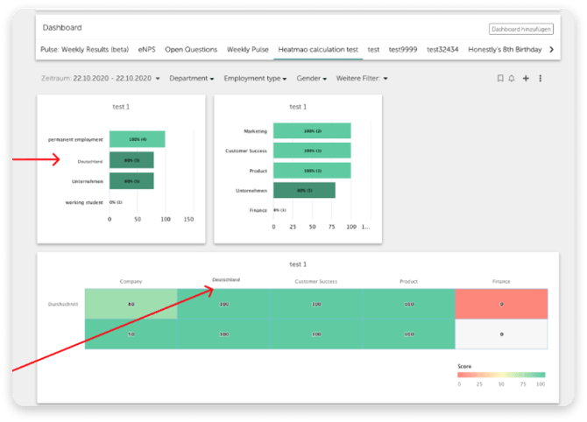Switch to the eNPS tab

pyautogui.click(x=145, y=50)
